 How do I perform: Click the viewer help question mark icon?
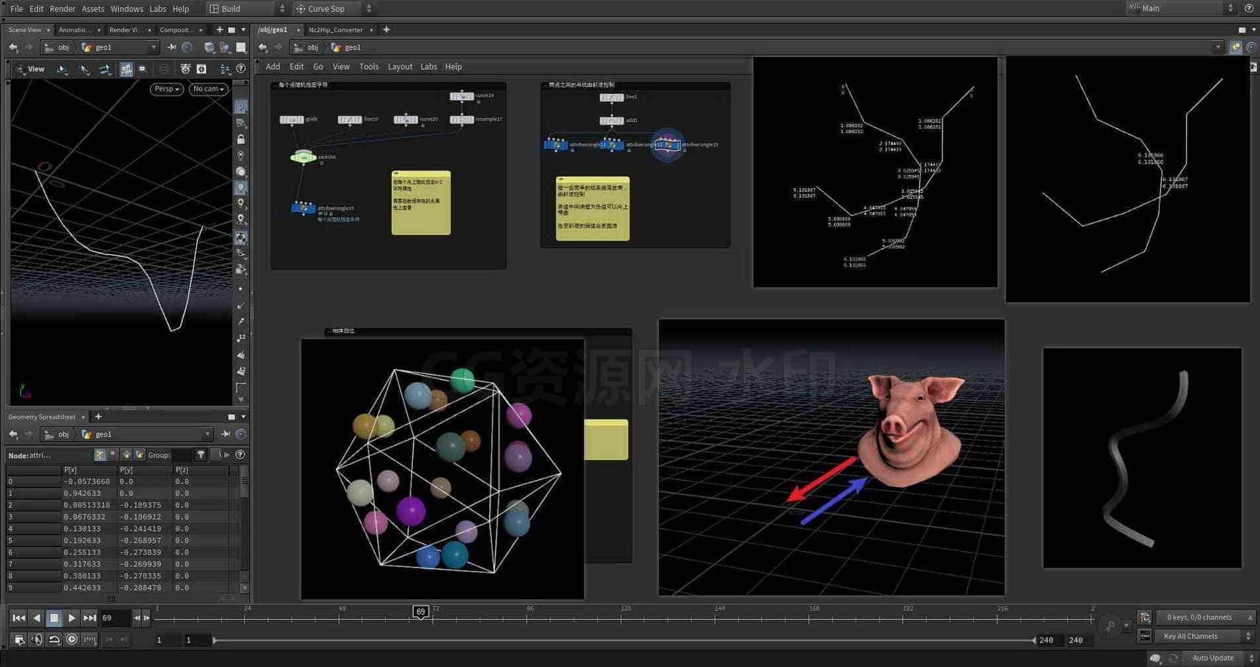241,69
